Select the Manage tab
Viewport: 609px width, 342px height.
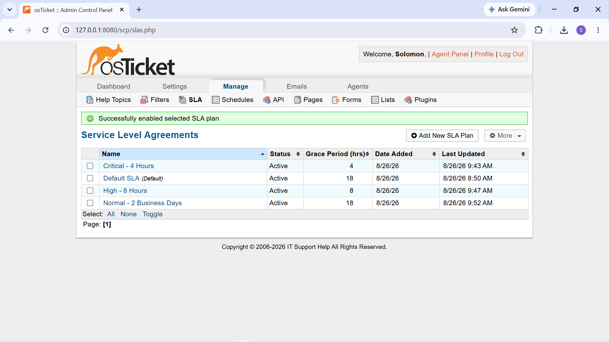236,86
